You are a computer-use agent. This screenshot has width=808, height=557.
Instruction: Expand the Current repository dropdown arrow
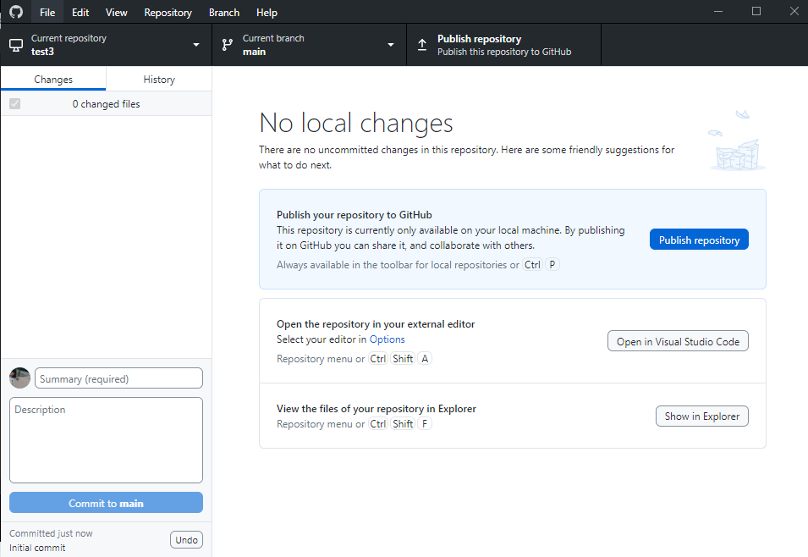pos(196,45)
